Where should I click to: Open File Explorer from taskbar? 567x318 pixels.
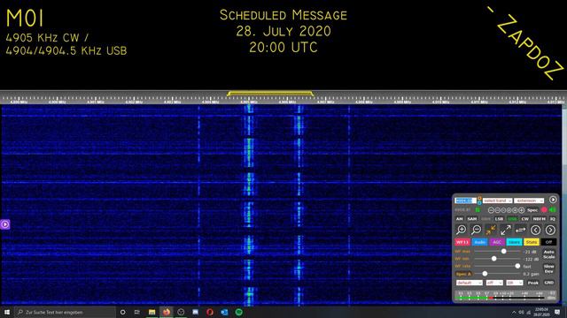point(151,312)
